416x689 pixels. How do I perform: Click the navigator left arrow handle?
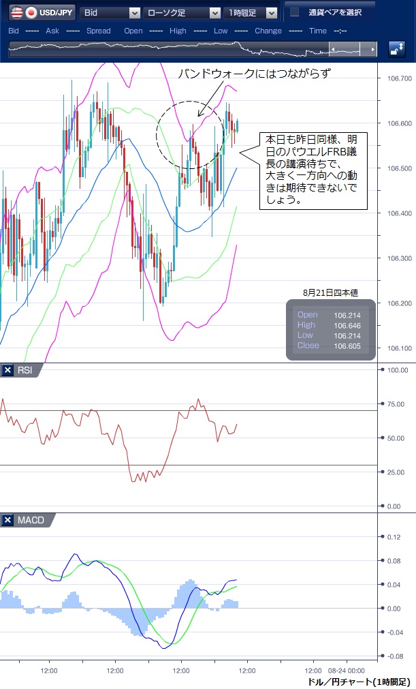click(334, 49)
